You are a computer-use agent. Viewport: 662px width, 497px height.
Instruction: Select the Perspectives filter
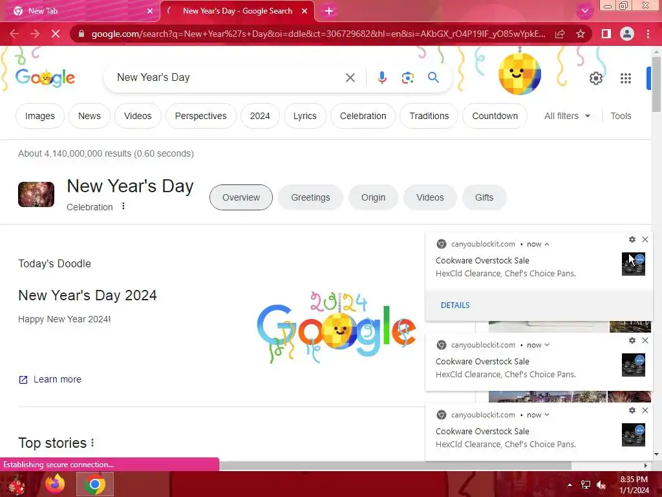200,116
